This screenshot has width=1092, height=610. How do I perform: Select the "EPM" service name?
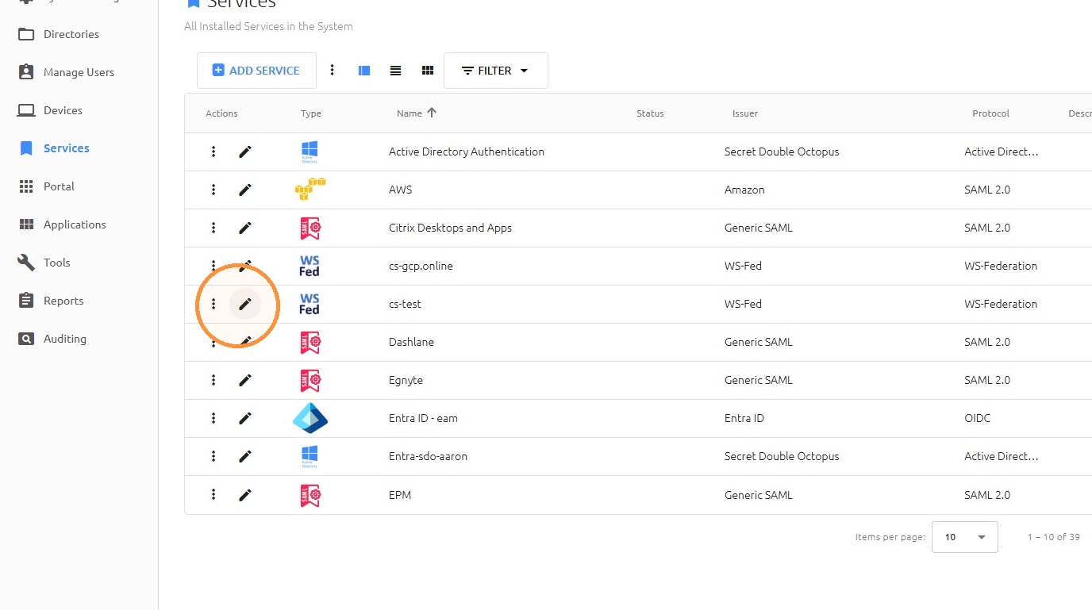pyautogui.click(x=400, y=495)
